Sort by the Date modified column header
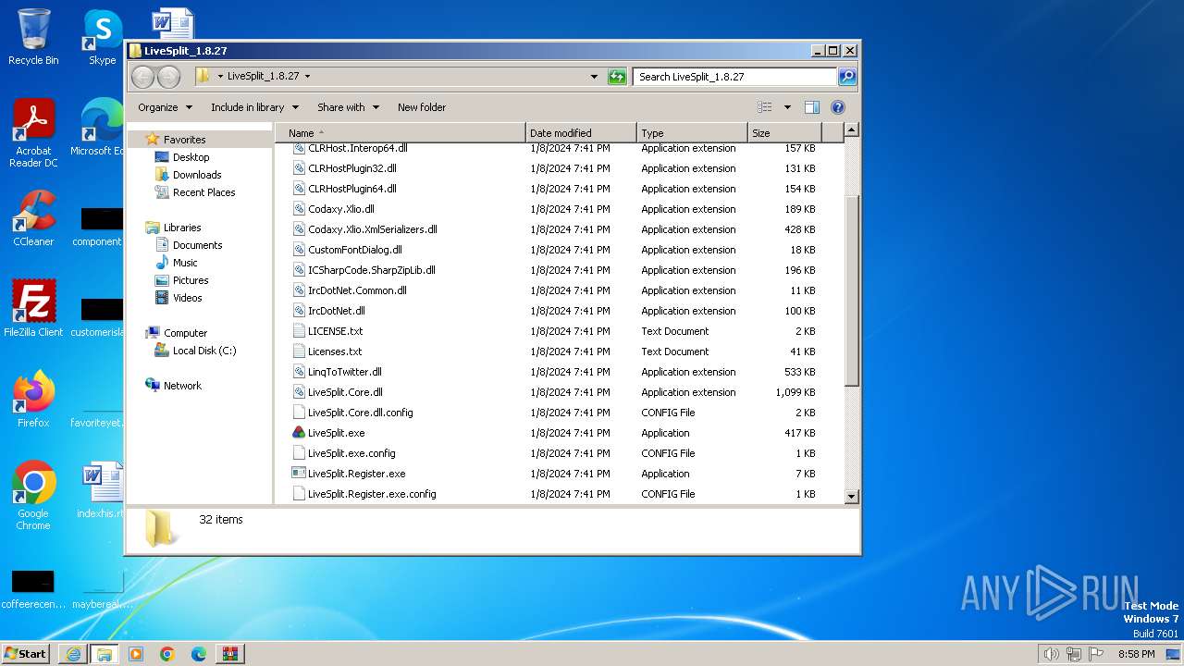Viewport: 1184px width, 666px height. point(581,133)
